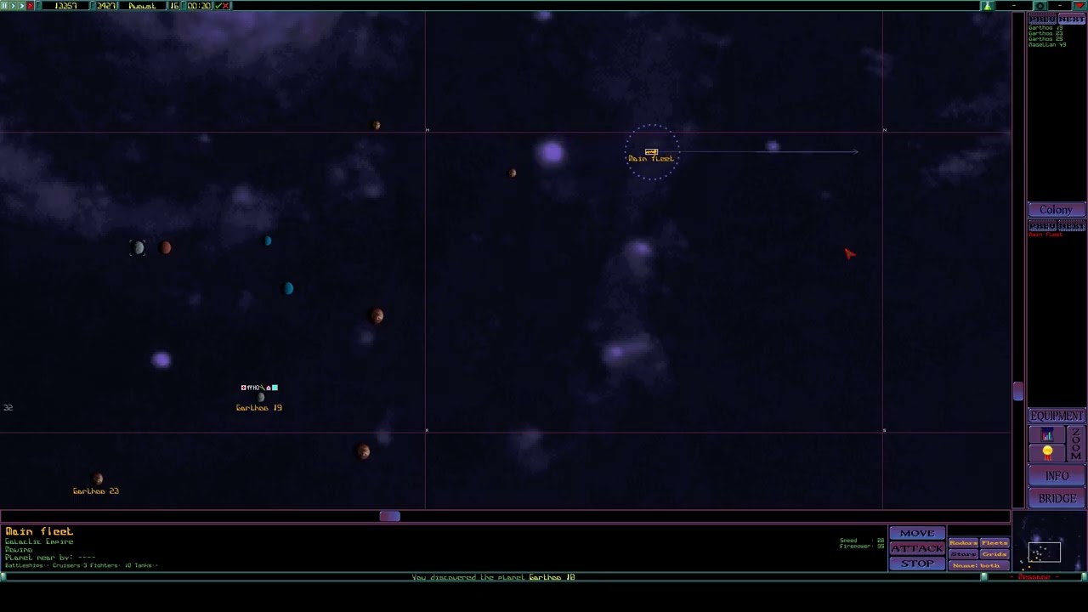This screenshot has height=612, width=1088.
Task: Select Garthos 25 in the planet list
Action: [x=1045, y=39]
